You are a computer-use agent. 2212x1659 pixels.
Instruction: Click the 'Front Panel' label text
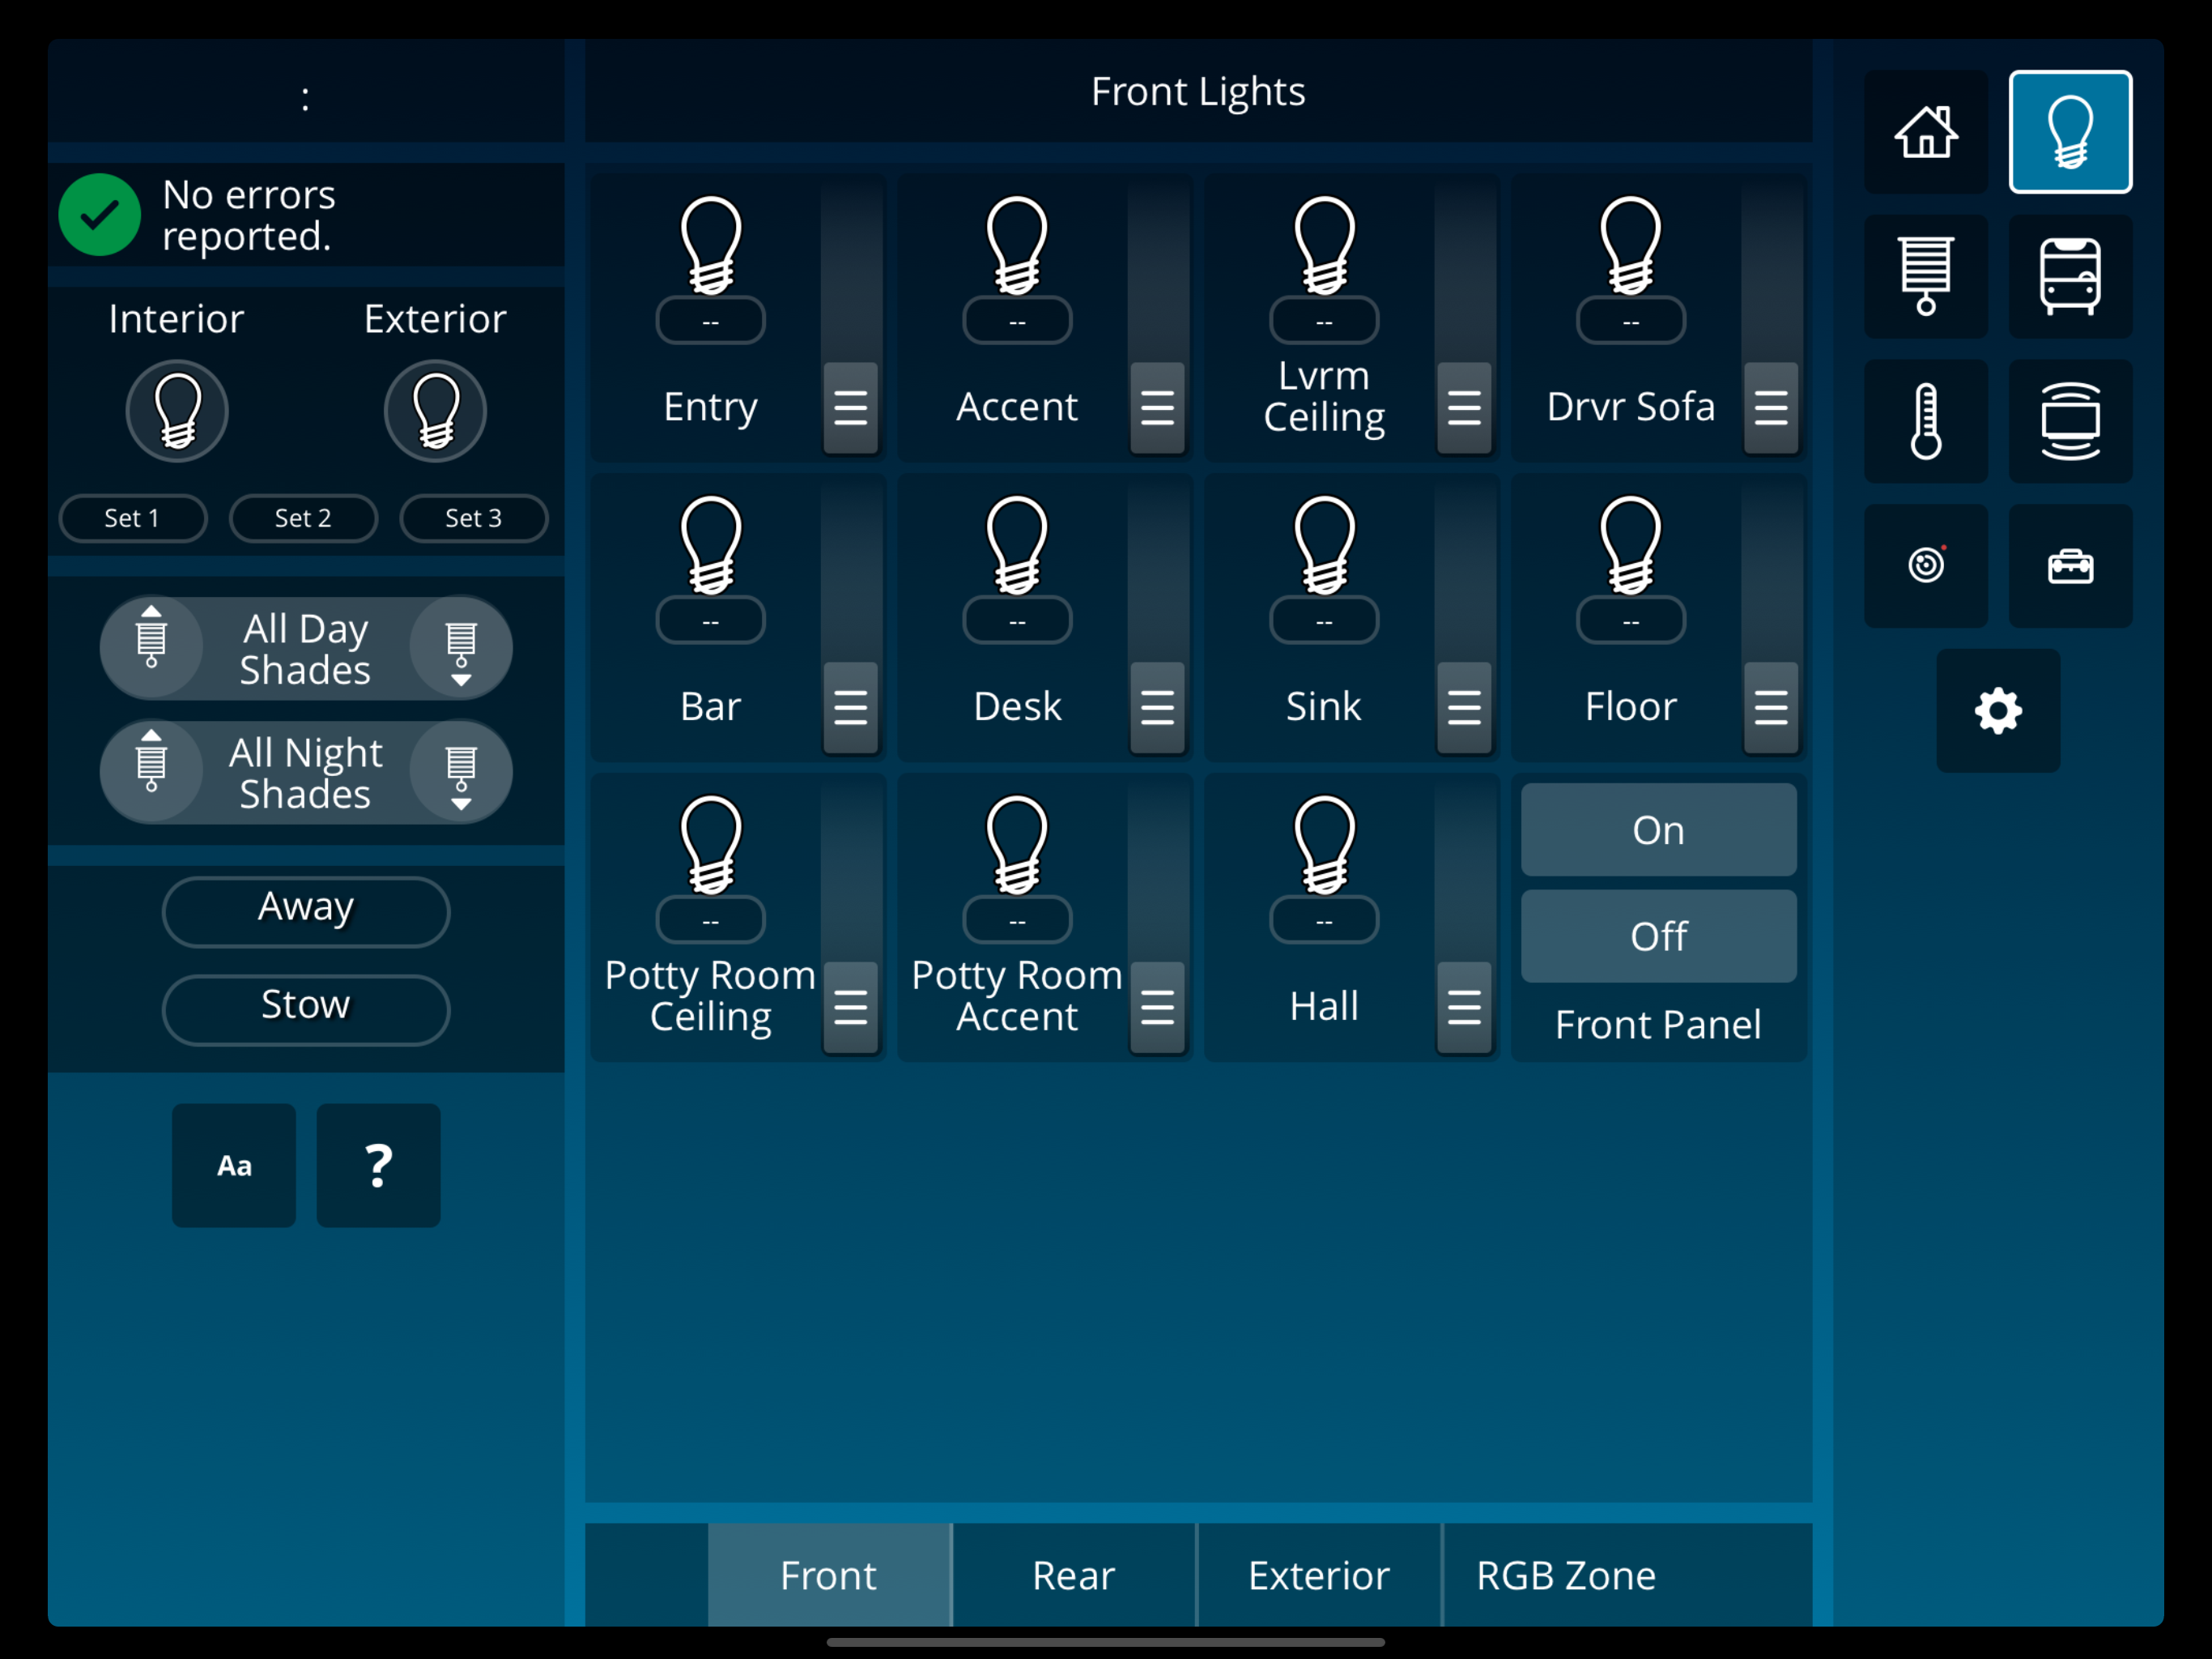[1658, 1025]
